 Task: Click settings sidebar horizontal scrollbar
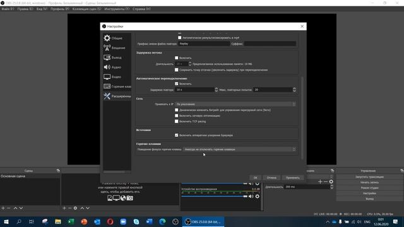[114, 172]
